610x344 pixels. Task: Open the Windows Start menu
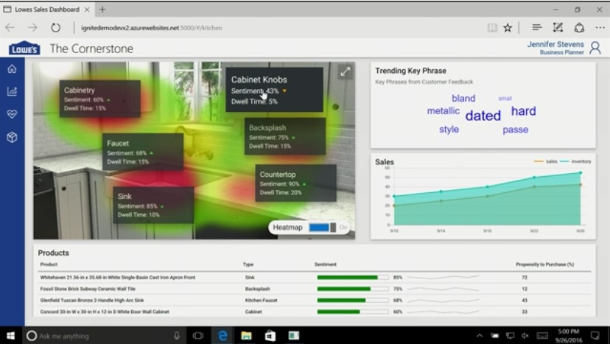click(11, 335)
